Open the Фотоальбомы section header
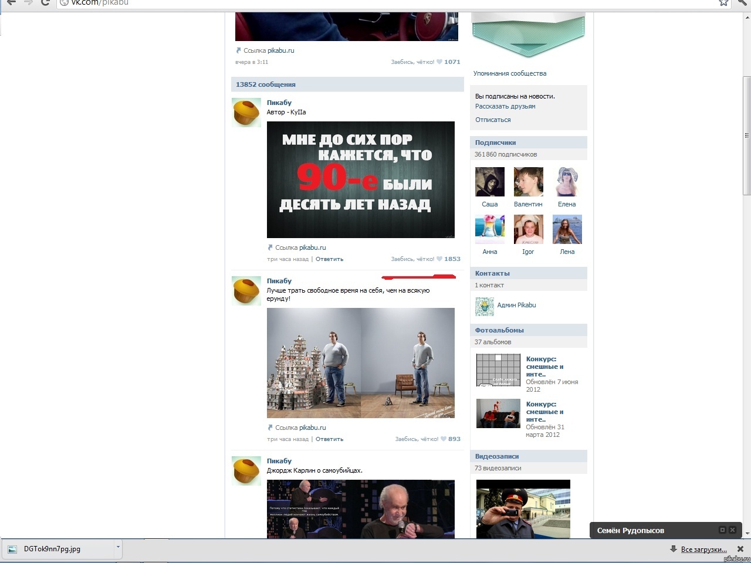This screenshot has width=751, height=563. point(499,330)
